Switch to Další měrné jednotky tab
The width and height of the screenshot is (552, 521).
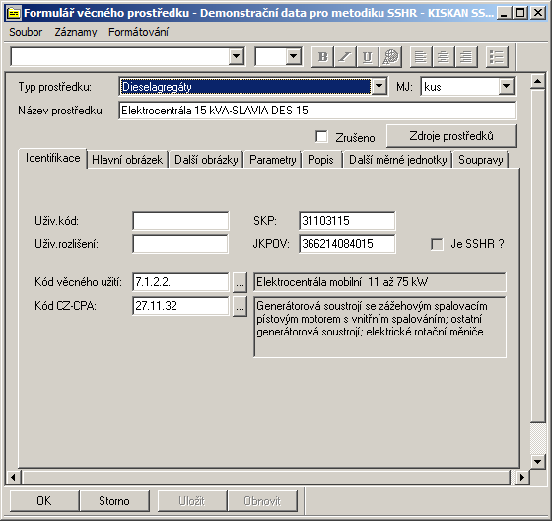(x=398, y=160)
